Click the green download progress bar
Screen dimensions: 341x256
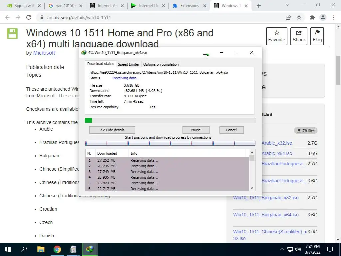170,120
